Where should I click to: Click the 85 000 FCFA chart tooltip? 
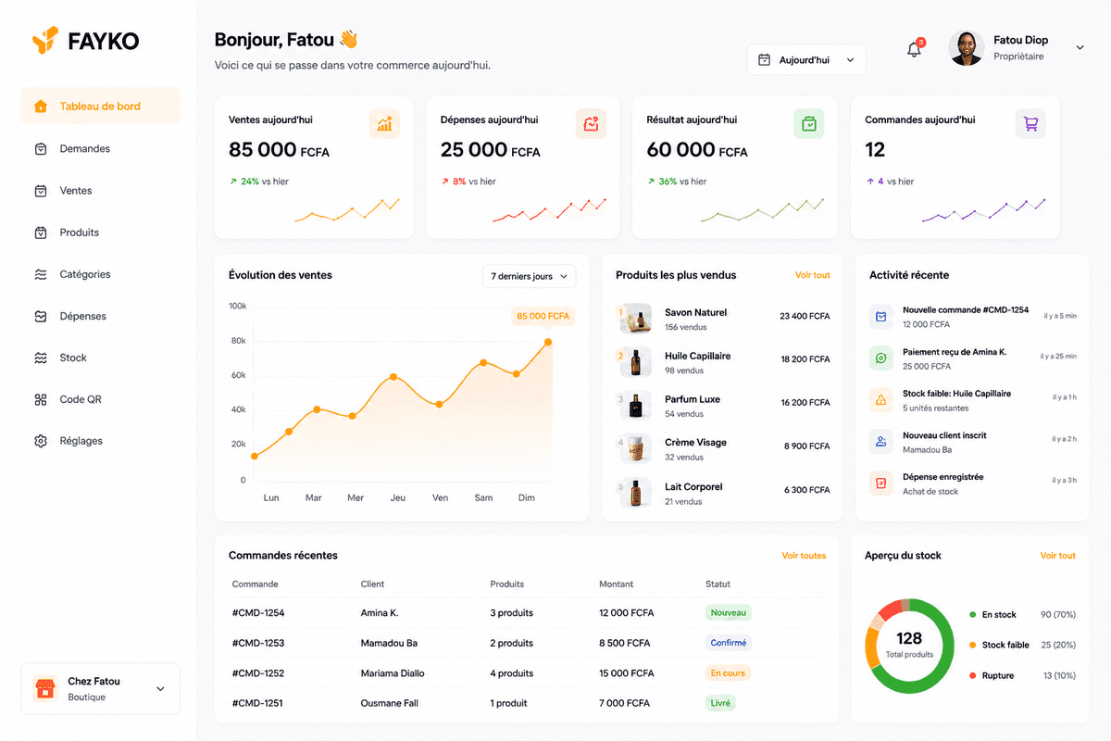pyautogui.click(x=543, y=316)
